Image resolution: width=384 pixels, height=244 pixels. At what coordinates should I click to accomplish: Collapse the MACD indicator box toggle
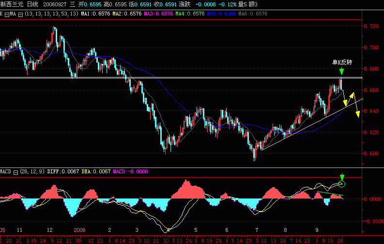click(15, 172)
